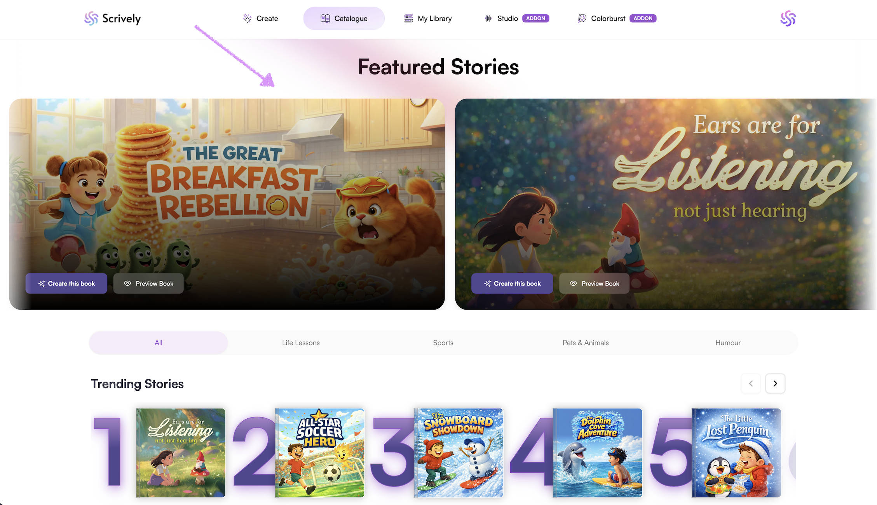Go to previous trending stories with left chevron

pos(751,383)
